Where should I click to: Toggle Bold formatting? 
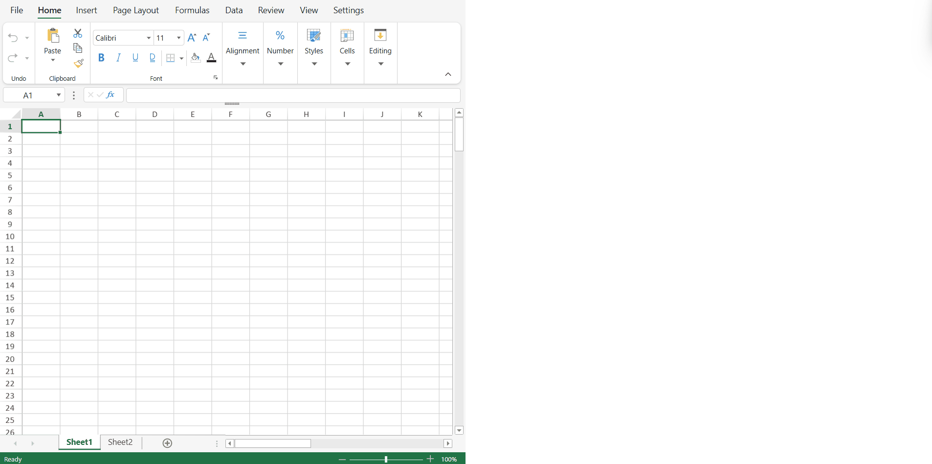coord(101,58)
